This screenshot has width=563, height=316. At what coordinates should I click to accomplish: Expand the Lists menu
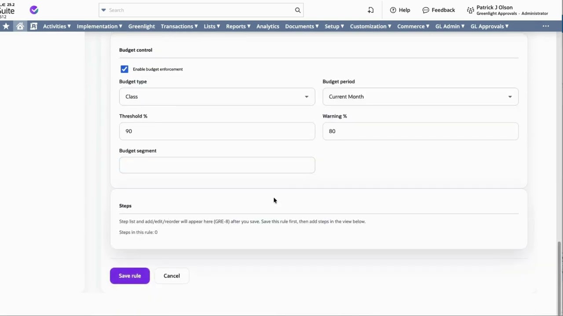pos(212,26)
